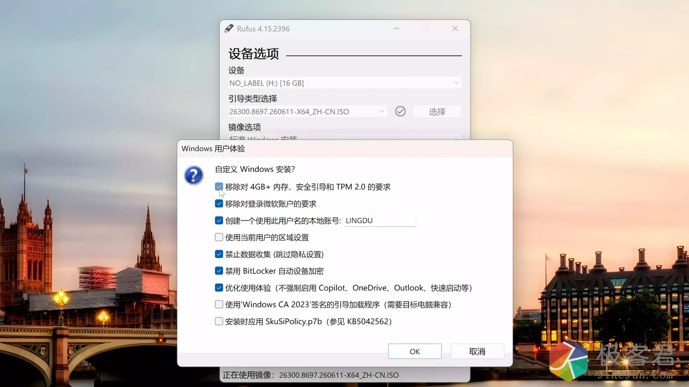Enable use current user's regional settings
The width and height of the screenshot is (689, 387).
coord(219,237)
